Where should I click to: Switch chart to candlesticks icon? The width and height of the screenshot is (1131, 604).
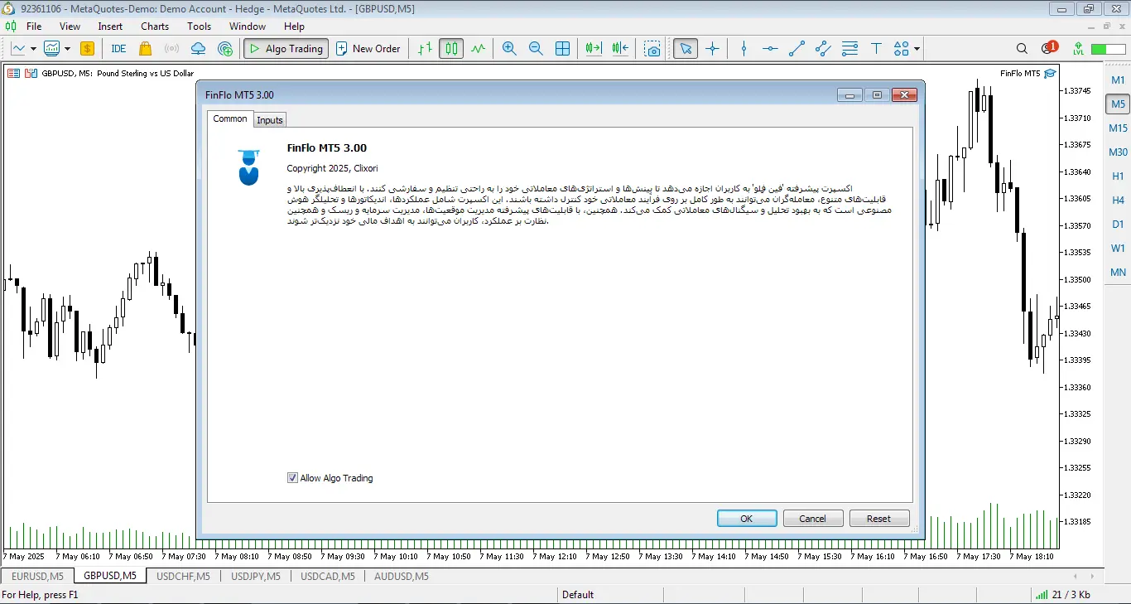[x=451, y=49]
